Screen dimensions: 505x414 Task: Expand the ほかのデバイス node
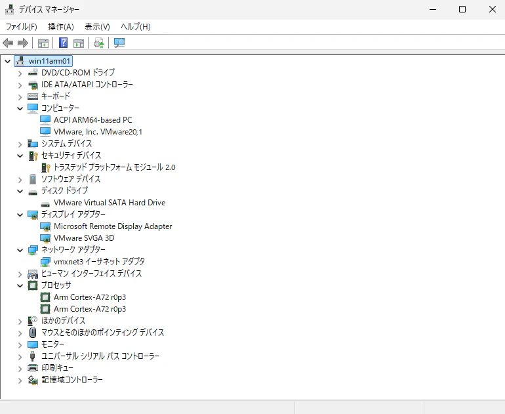click(20, 321)
